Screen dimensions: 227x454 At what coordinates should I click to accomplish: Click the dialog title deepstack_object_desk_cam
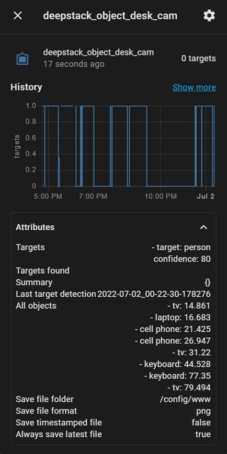[110, 16]
